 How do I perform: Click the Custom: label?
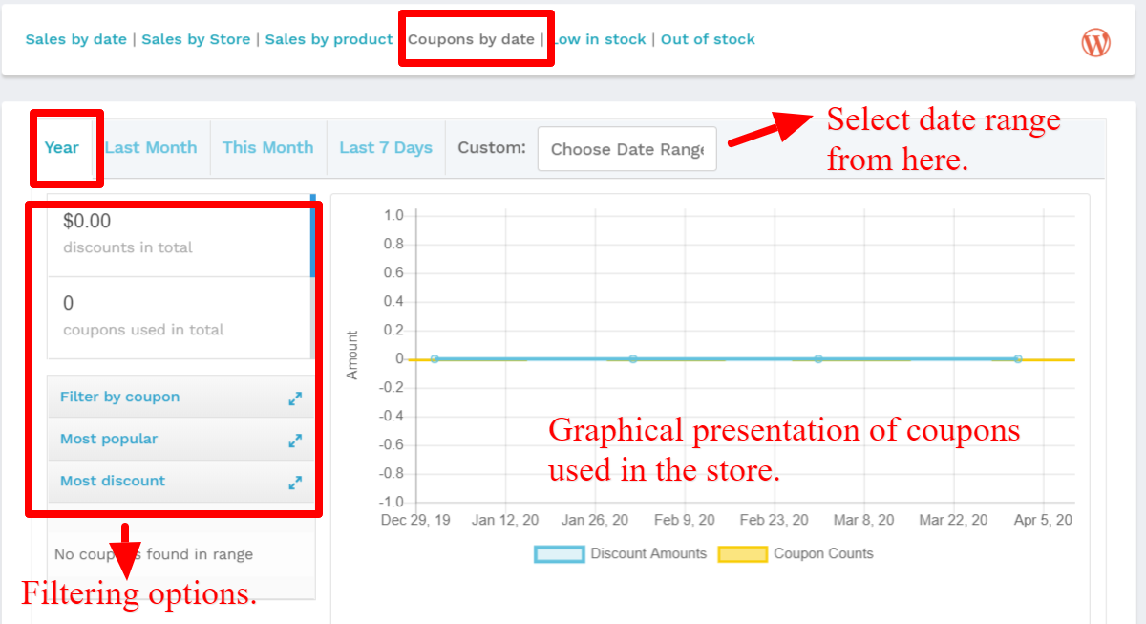[492, 147]
